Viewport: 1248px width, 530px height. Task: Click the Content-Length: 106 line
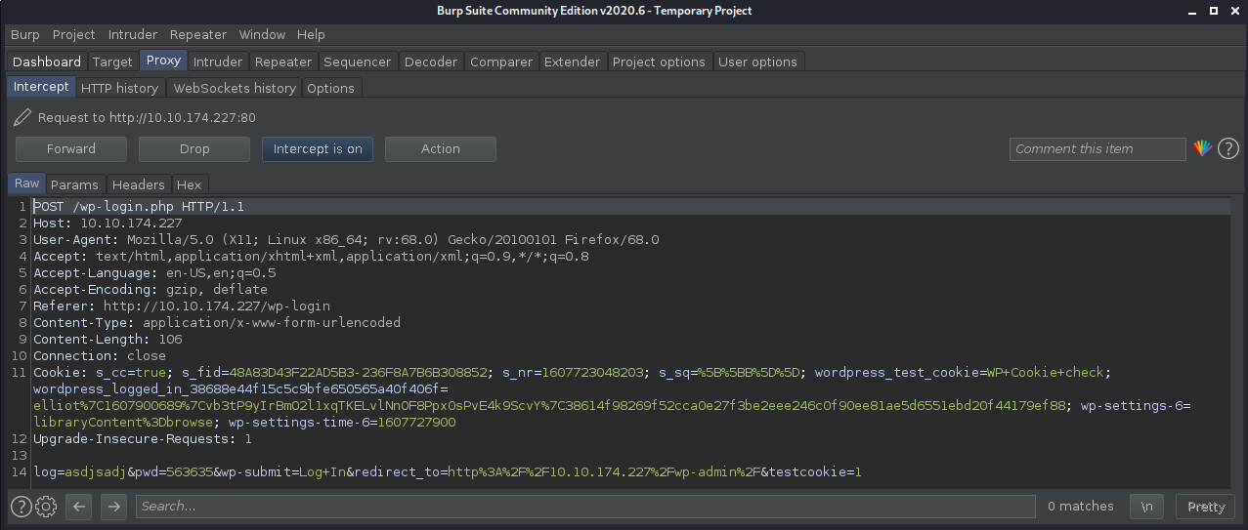[108, 339]
